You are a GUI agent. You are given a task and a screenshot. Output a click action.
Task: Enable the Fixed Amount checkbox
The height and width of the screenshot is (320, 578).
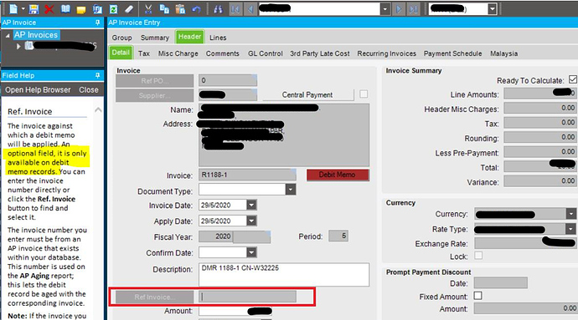coord(477,296)
